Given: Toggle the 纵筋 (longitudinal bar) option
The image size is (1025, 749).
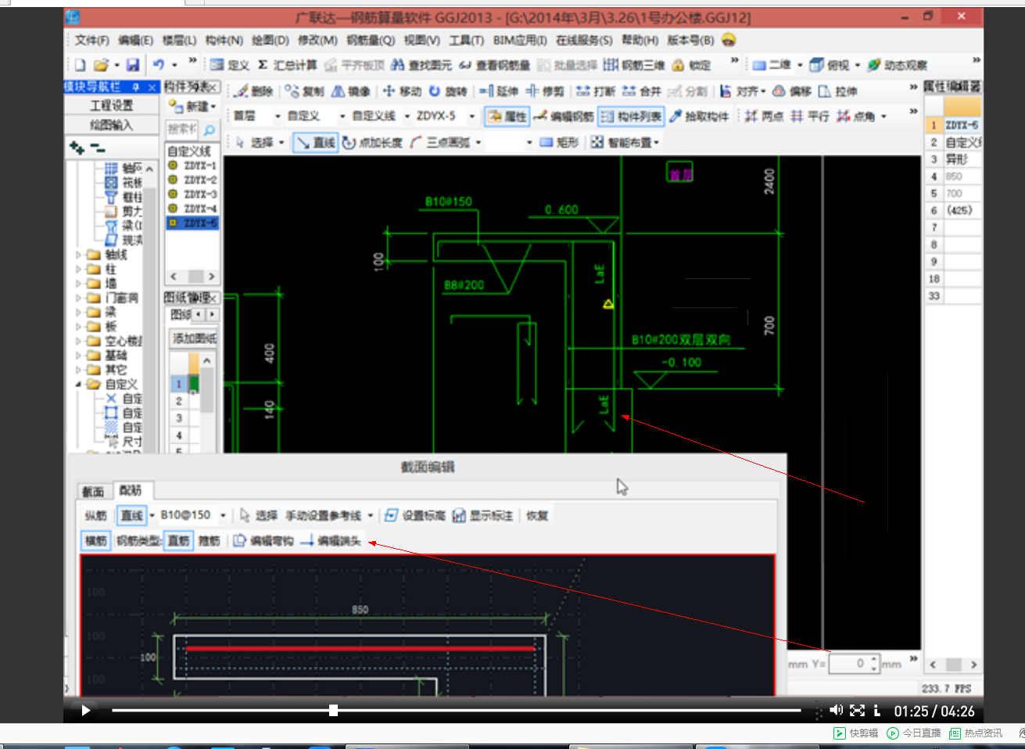Looking at the screenshot, I should point(96,515).
